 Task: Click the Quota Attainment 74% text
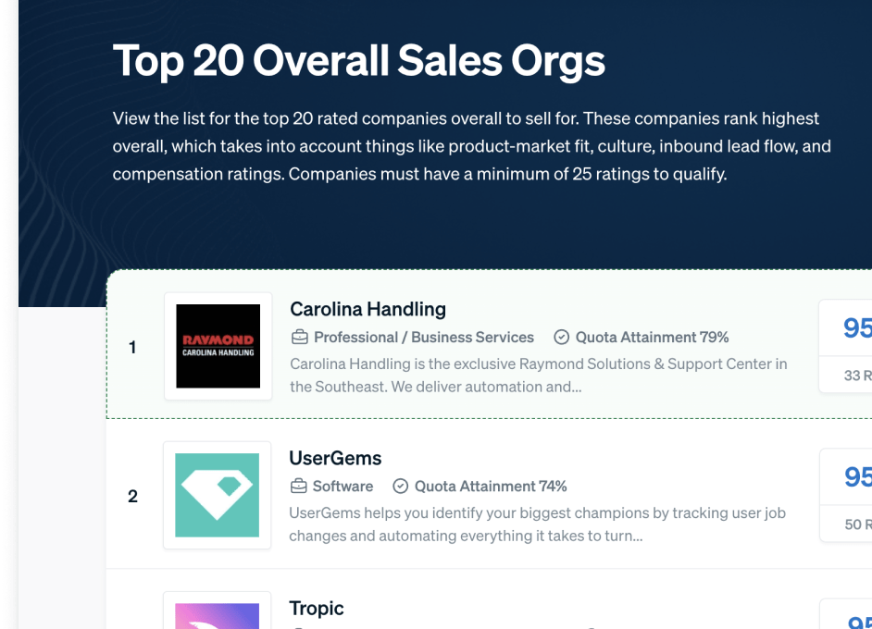point(491,487)
